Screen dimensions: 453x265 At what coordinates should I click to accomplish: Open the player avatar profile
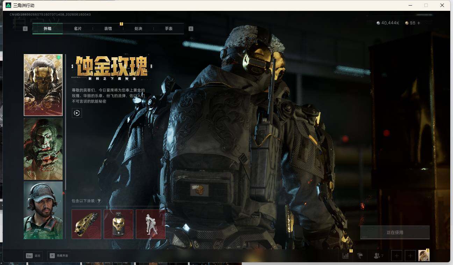(424, 256)
